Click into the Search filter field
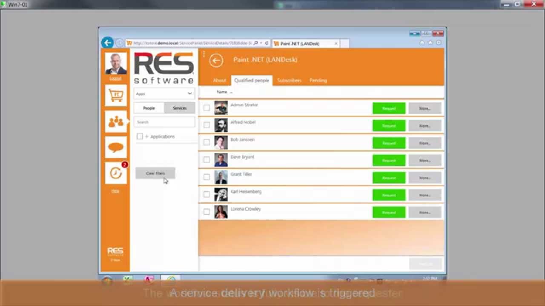Viewport: 545px width, 306px height. pos(164,122)
